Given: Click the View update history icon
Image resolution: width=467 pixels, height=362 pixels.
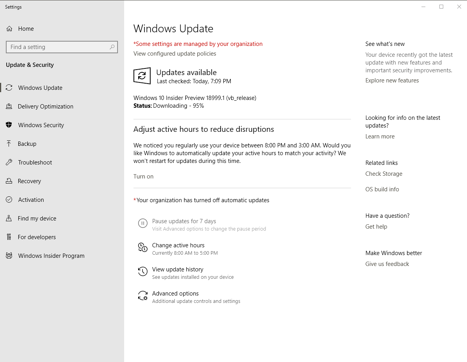Looking at the screenshot, I should point(143,271).
